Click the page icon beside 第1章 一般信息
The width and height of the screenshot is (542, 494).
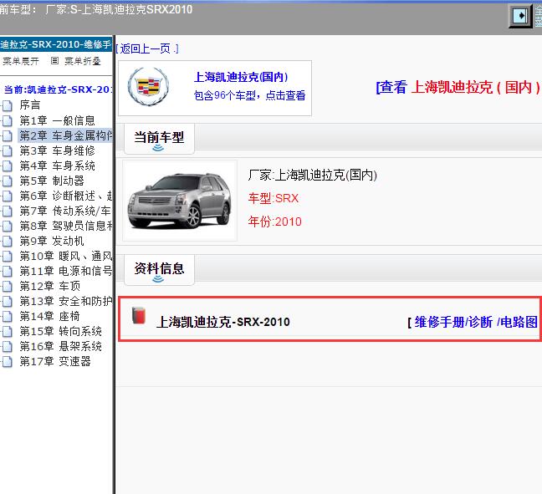pos(8,121)
